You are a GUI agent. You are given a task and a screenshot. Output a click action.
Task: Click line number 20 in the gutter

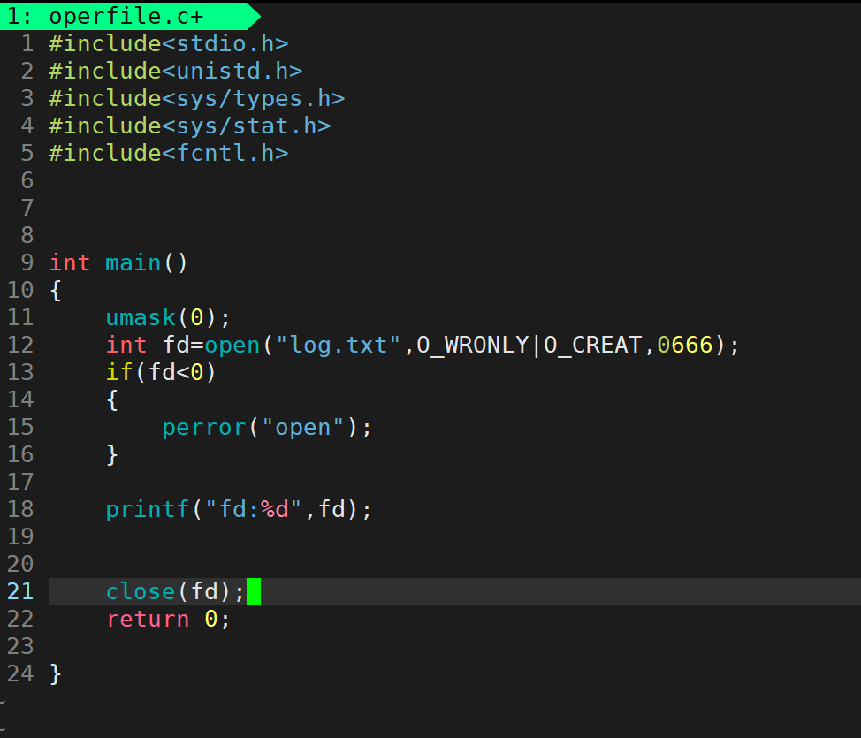20,565
